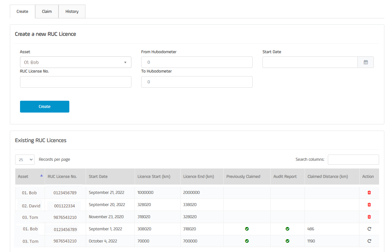
Task: Click the Search columns input box
Action: point(353,160)
